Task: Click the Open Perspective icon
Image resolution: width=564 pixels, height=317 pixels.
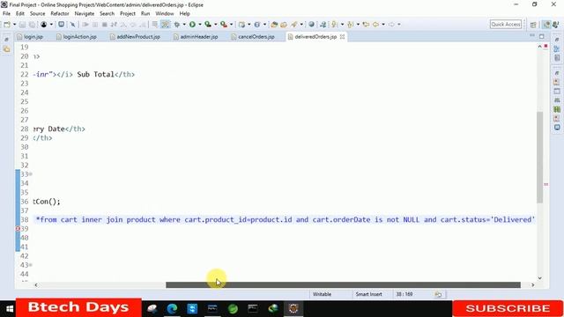Action: pos(533,25)
